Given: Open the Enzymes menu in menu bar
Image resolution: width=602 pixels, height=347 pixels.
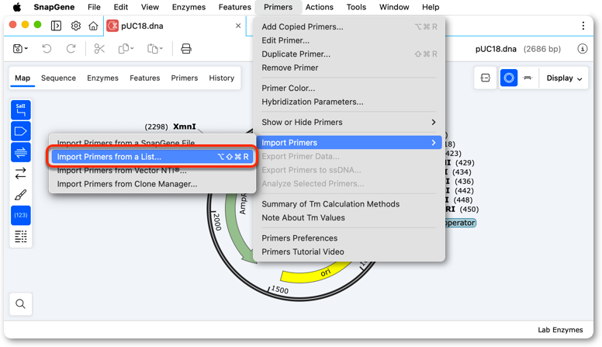Looking at the screenshot, I should [x=189, y=7].
